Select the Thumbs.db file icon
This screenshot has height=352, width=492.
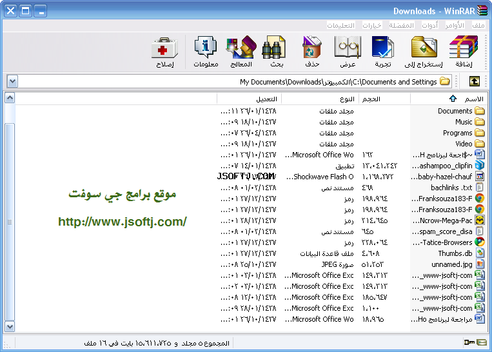480,253
